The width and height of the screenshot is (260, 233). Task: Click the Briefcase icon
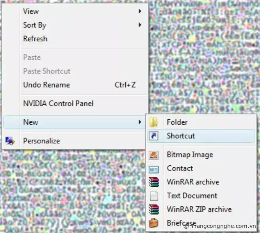pos(153,223)
